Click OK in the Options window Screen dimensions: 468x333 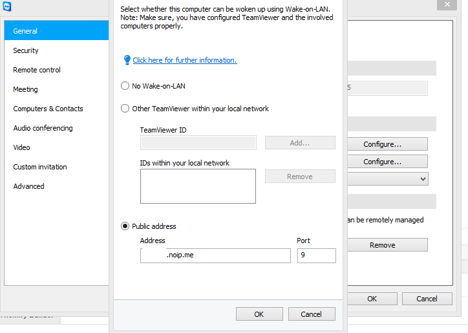pyautogui.click(x=372, y=299)
